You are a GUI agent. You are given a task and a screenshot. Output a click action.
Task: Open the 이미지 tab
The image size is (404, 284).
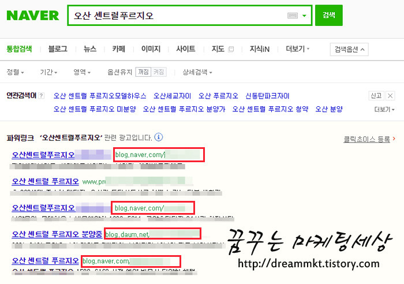pyautogui.click(x=151, y=48)
